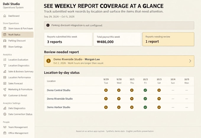Click the Office Management briefcase icon
The image size is (201, 138).
5,133
